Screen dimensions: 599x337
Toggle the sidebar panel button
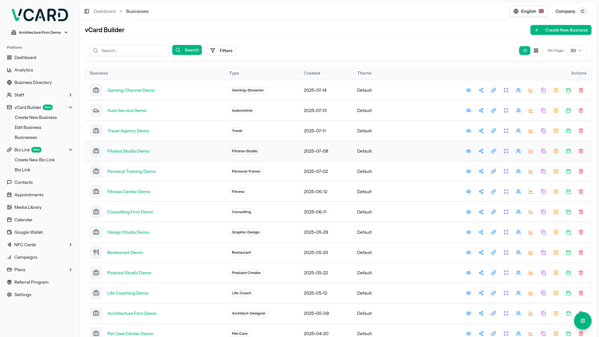[87, 11]
